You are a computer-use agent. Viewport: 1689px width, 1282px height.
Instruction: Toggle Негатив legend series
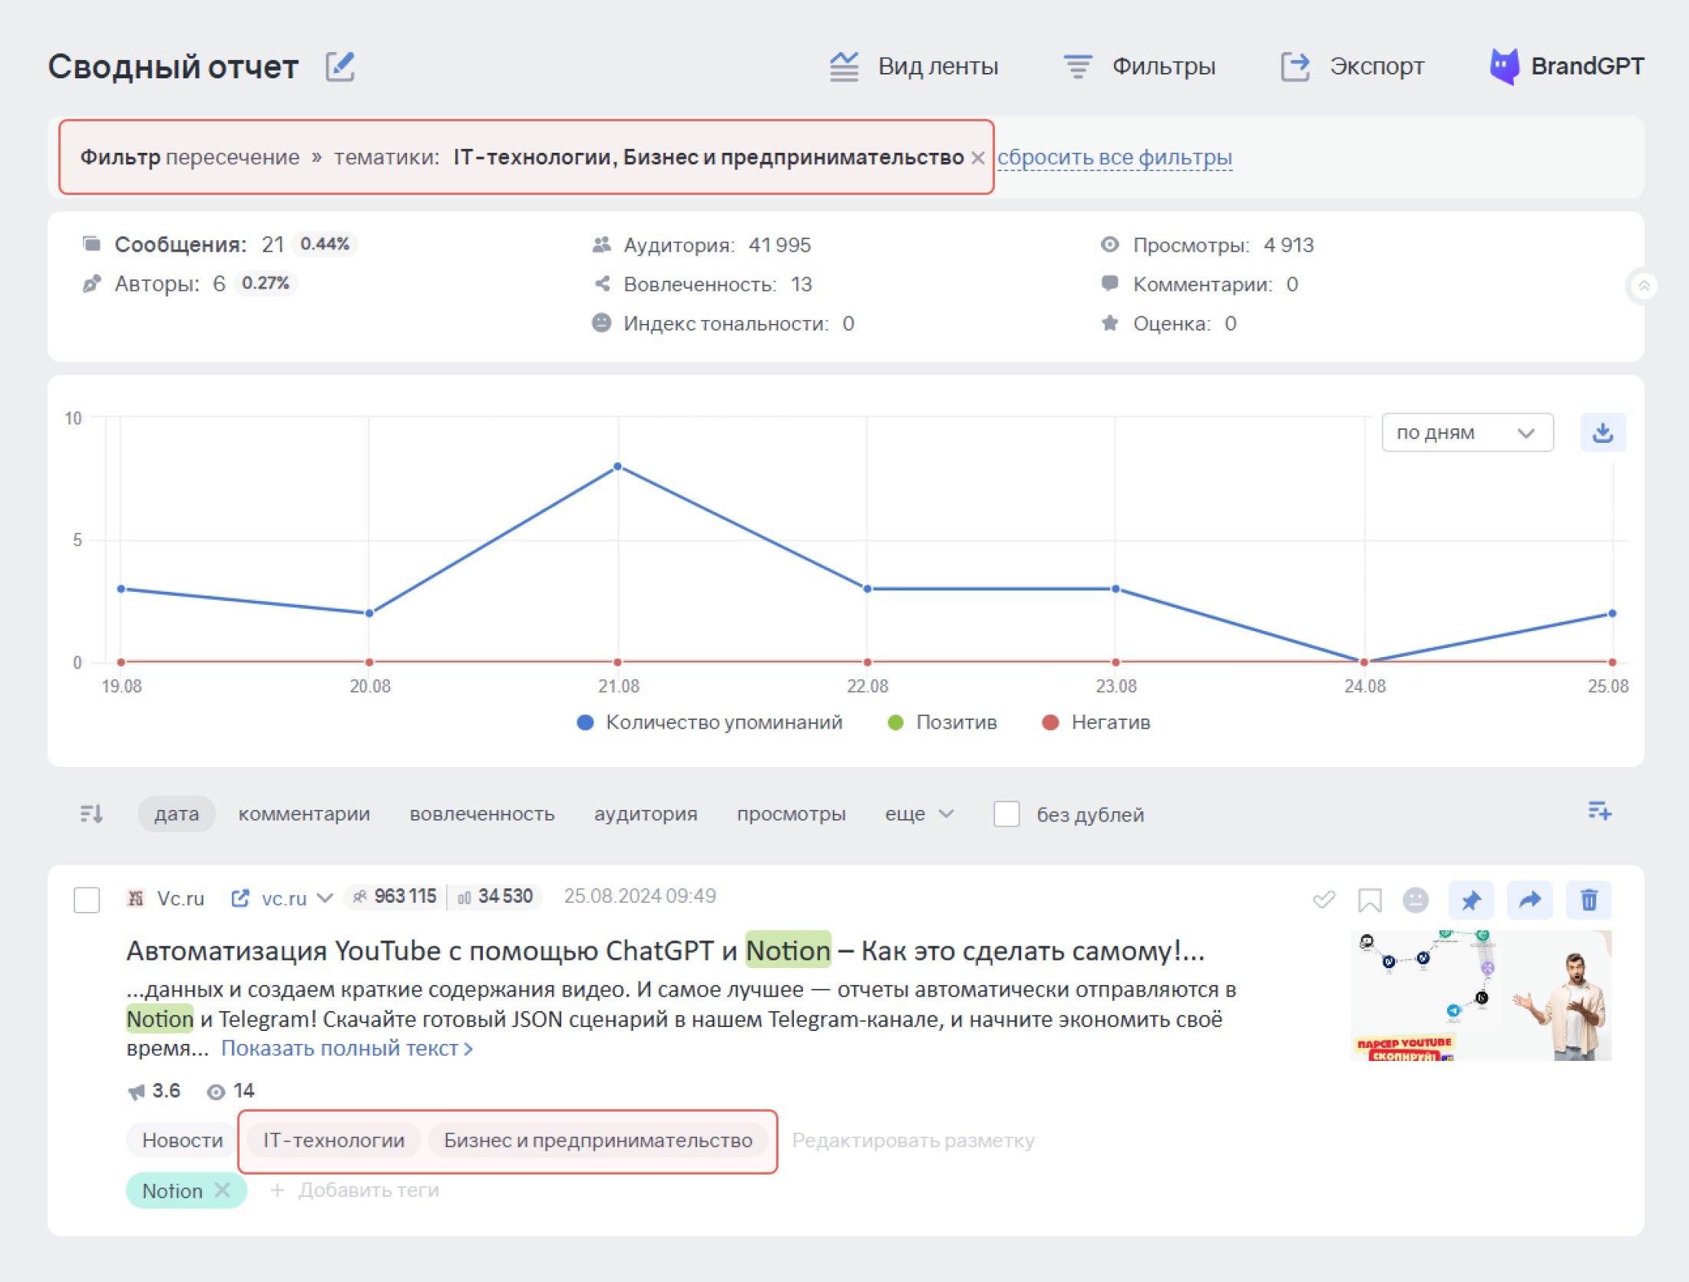coord(1096,722)
